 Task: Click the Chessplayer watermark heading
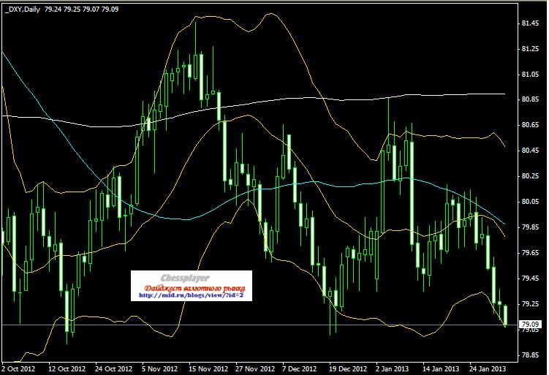tap(192, 278)
